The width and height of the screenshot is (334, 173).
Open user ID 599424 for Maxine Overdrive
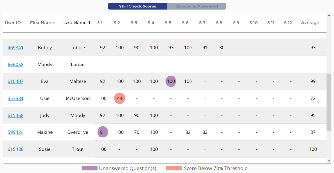pyautogui.click(x=15, y=132)
